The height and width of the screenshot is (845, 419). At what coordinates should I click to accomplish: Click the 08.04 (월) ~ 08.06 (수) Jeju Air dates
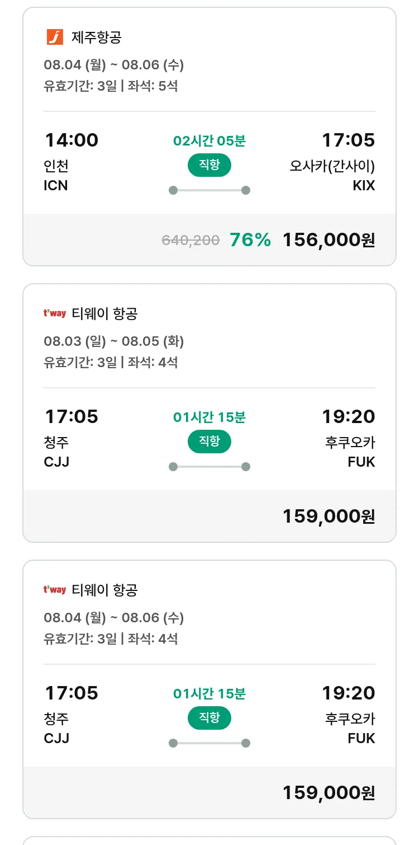click(114, 65)
